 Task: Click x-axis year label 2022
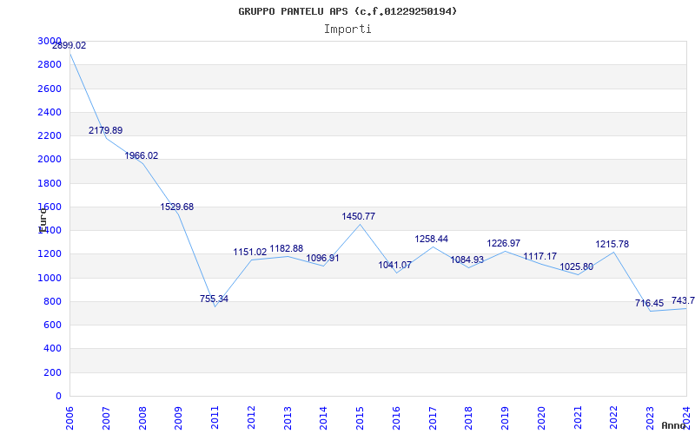point(614,418)
